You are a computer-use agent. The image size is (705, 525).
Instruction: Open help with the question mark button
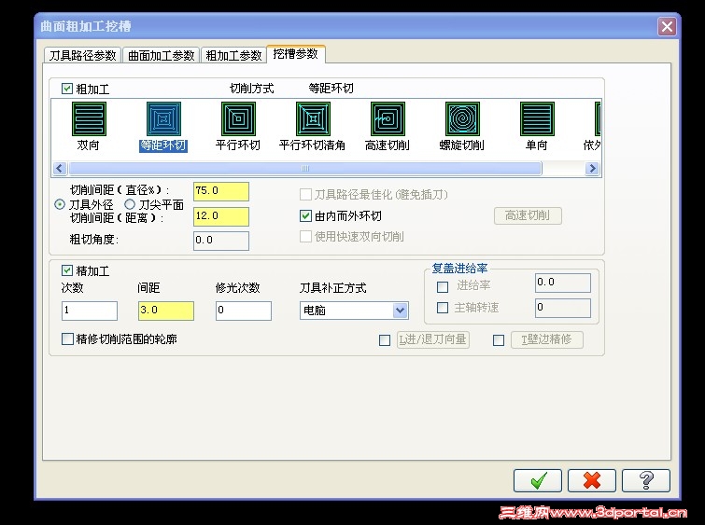point(646,480)
